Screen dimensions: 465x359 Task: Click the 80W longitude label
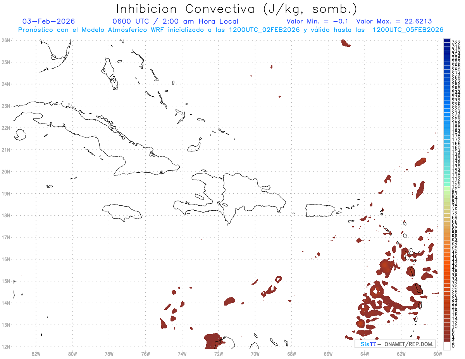[72, 353]
